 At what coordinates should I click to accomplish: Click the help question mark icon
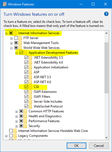tap(106, 14)
